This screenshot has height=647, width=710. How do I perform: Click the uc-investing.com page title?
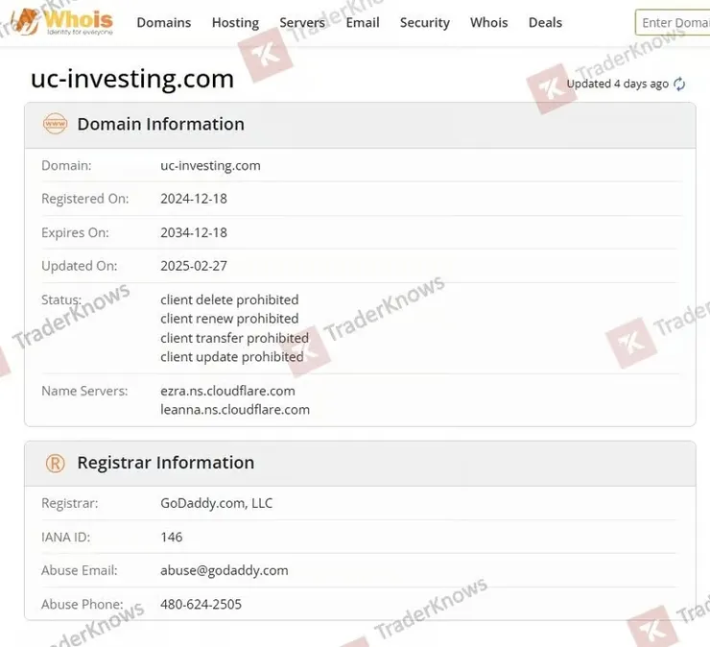point(132,79)
